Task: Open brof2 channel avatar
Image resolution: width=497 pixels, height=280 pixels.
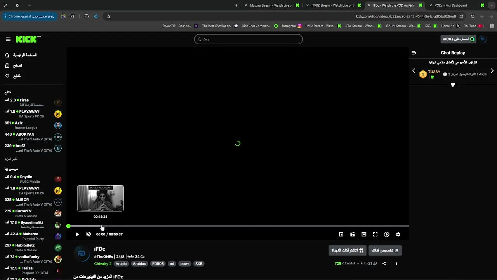Action: pyautogui.click(x=58, y=148)
